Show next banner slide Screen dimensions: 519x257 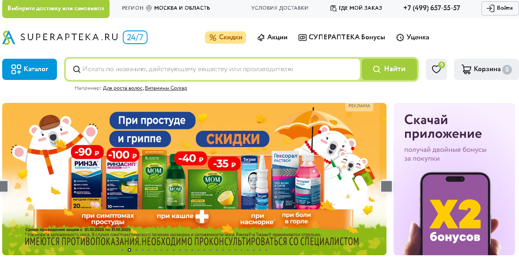386,186
